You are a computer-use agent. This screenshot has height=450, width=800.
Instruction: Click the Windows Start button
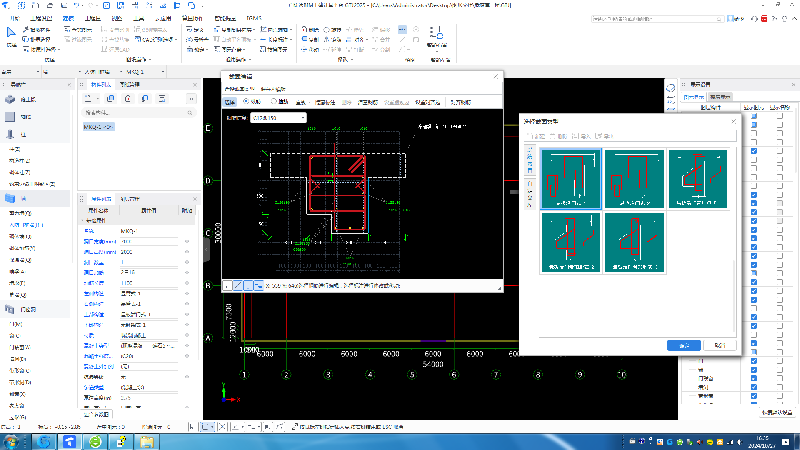coord(11,442)
